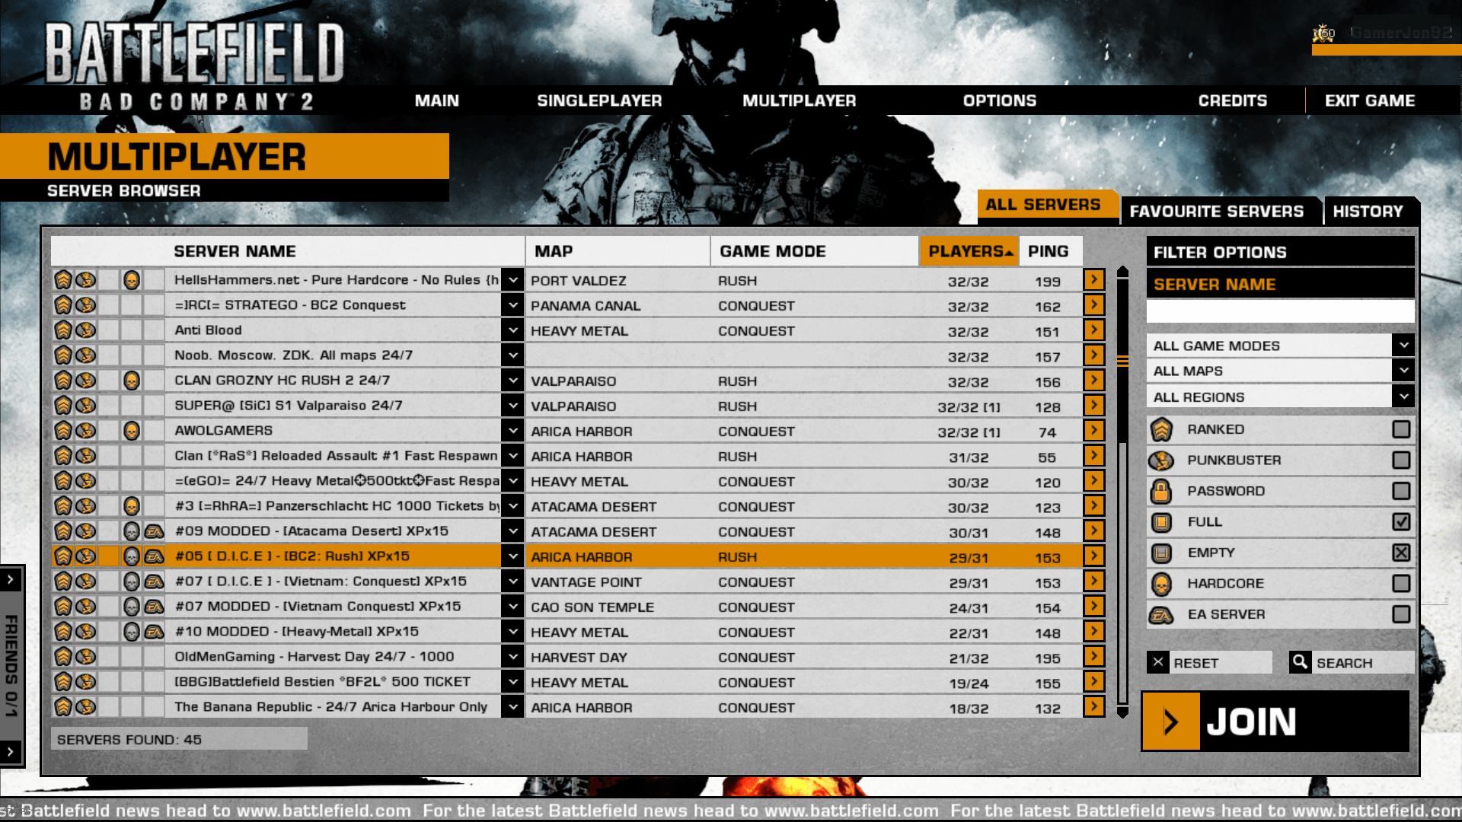The image size is (1462, 822).
Task: Click Ranked filter badge icon
Action: click(1161, 430)
